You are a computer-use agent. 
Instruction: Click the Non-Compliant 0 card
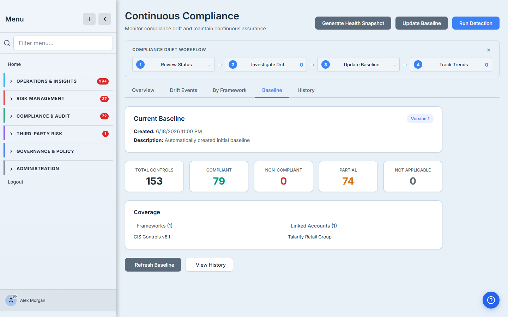point(284,176)
